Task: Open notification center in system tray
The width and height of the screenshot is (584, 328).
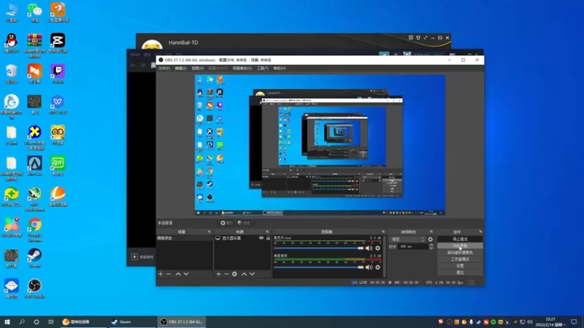Action: pyautogui.click(x=574, y=321)
